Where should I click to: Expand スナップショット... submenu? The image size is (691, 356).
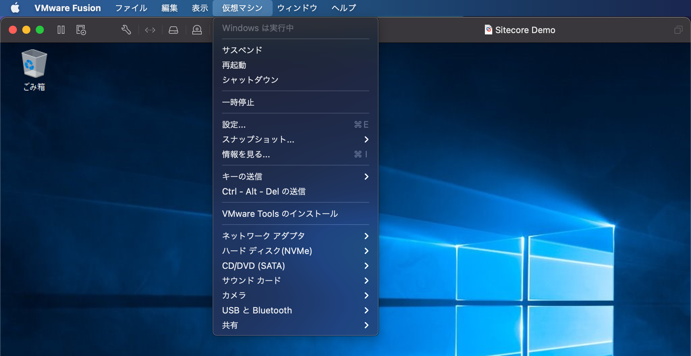(295, 139)
